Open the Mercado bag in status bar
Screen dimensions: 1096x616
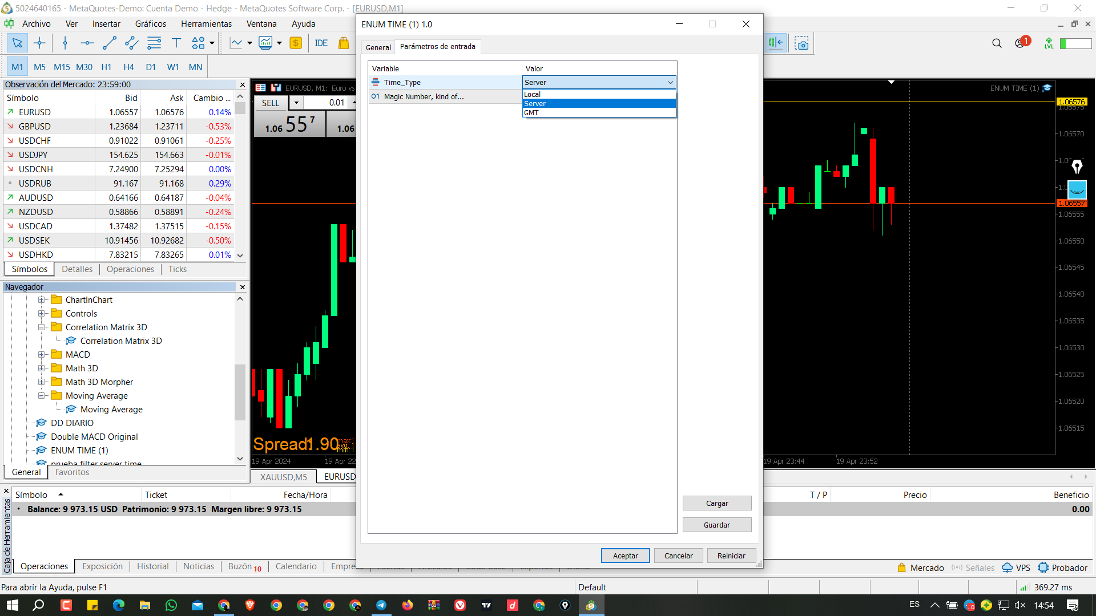coord(920,568)
